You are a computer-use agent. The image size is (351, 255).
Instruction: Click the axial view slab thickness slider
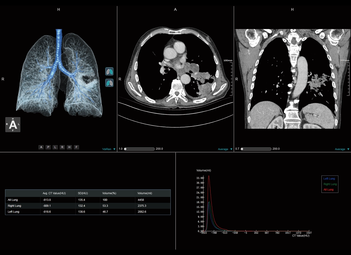pos(139,149)
